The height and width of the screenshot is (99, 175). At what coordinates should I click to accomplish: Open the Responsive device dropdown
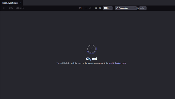click(x=126, y=8)
